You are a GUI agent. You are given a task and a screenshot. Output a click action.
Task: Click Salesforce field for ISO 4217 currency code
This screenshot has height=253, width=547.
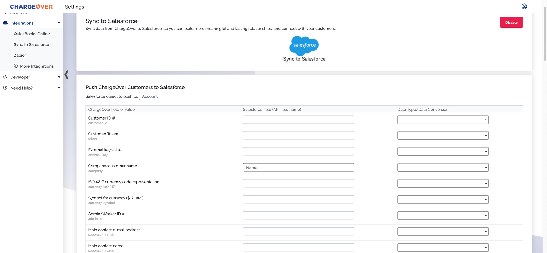299,183
